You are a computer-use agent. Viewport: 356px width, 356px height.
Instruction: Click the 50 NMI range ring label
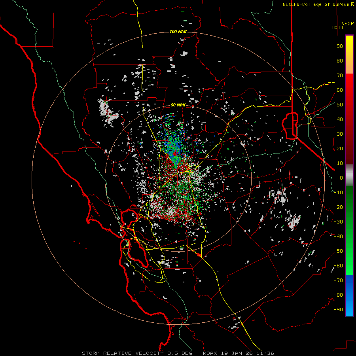(x=178, y=105)
